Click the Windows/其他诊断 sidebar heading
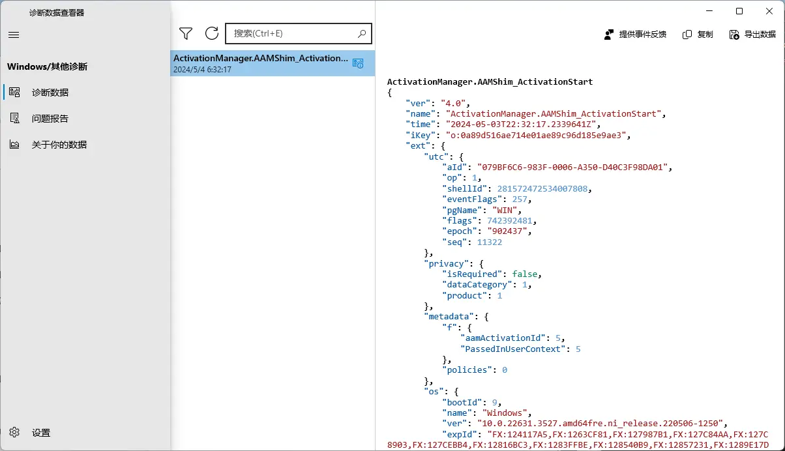The height and width of the screenshot is (451, 785). 47,66
